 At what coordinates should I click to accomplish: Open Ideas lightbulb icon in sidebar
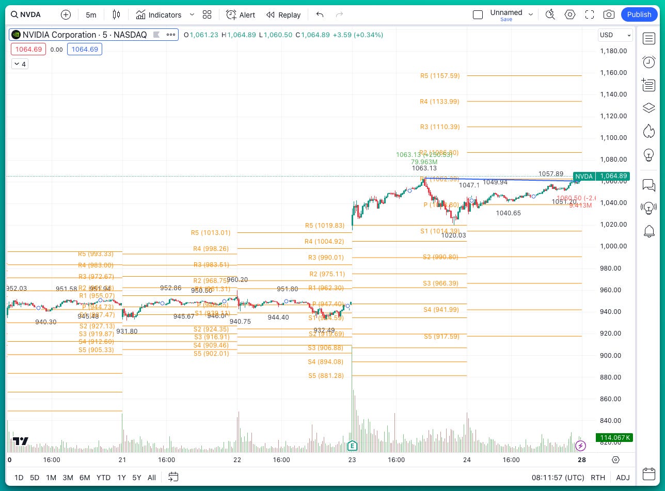click(649, 154)
